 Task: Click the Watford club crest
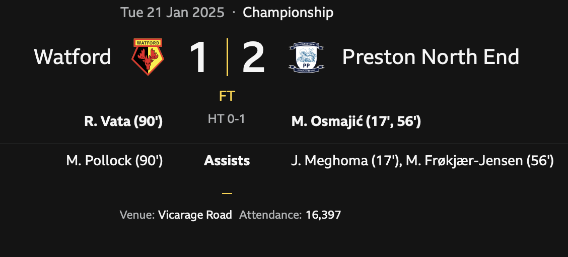tap(148, 57)
